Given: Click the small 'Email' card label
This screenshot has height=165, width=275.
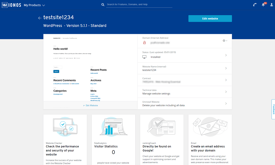Looking at the screenshot, I should 194,143.
